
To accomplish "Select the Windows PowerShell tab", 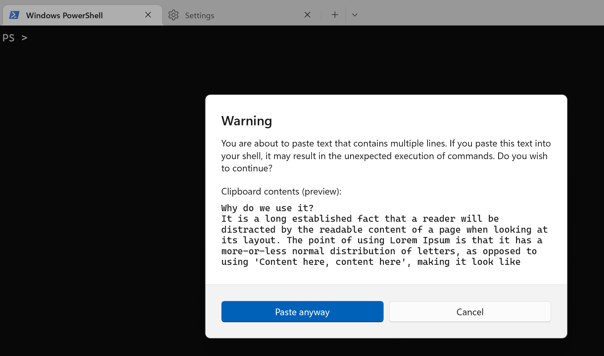I will 64,15.
